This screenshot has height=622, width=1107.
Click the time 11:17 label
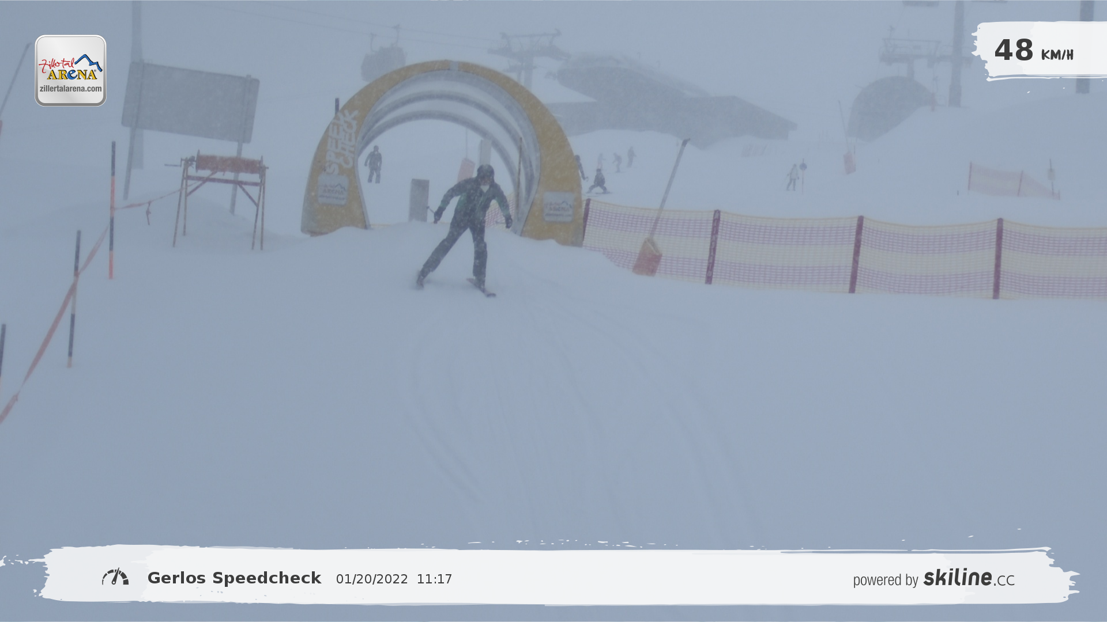[434, 579]
